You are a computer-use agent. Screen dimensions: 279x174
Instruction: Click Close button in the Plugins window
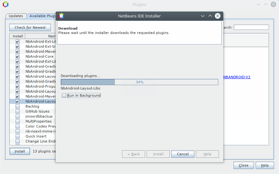pos(244,165)
